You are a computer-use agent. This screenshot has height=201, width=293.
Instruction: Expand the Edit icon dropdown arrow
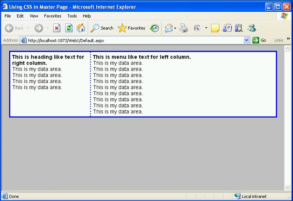(x=206, y=28)
